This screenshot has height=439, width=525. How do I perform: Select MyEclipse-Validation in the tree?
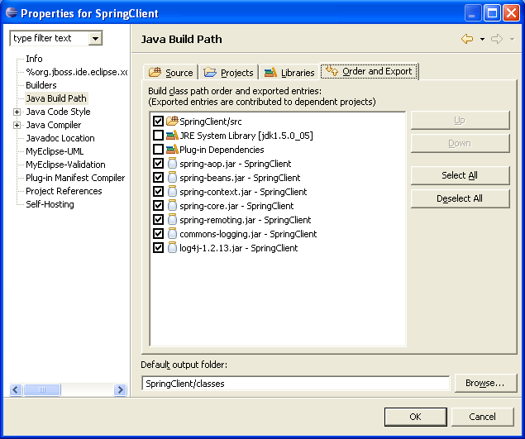[65, 165]
